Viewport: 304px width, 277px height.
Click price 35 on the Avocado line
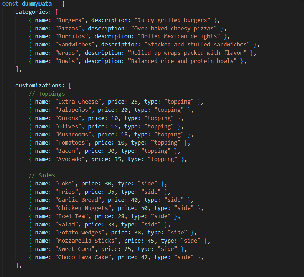click(x=118, y=159)
